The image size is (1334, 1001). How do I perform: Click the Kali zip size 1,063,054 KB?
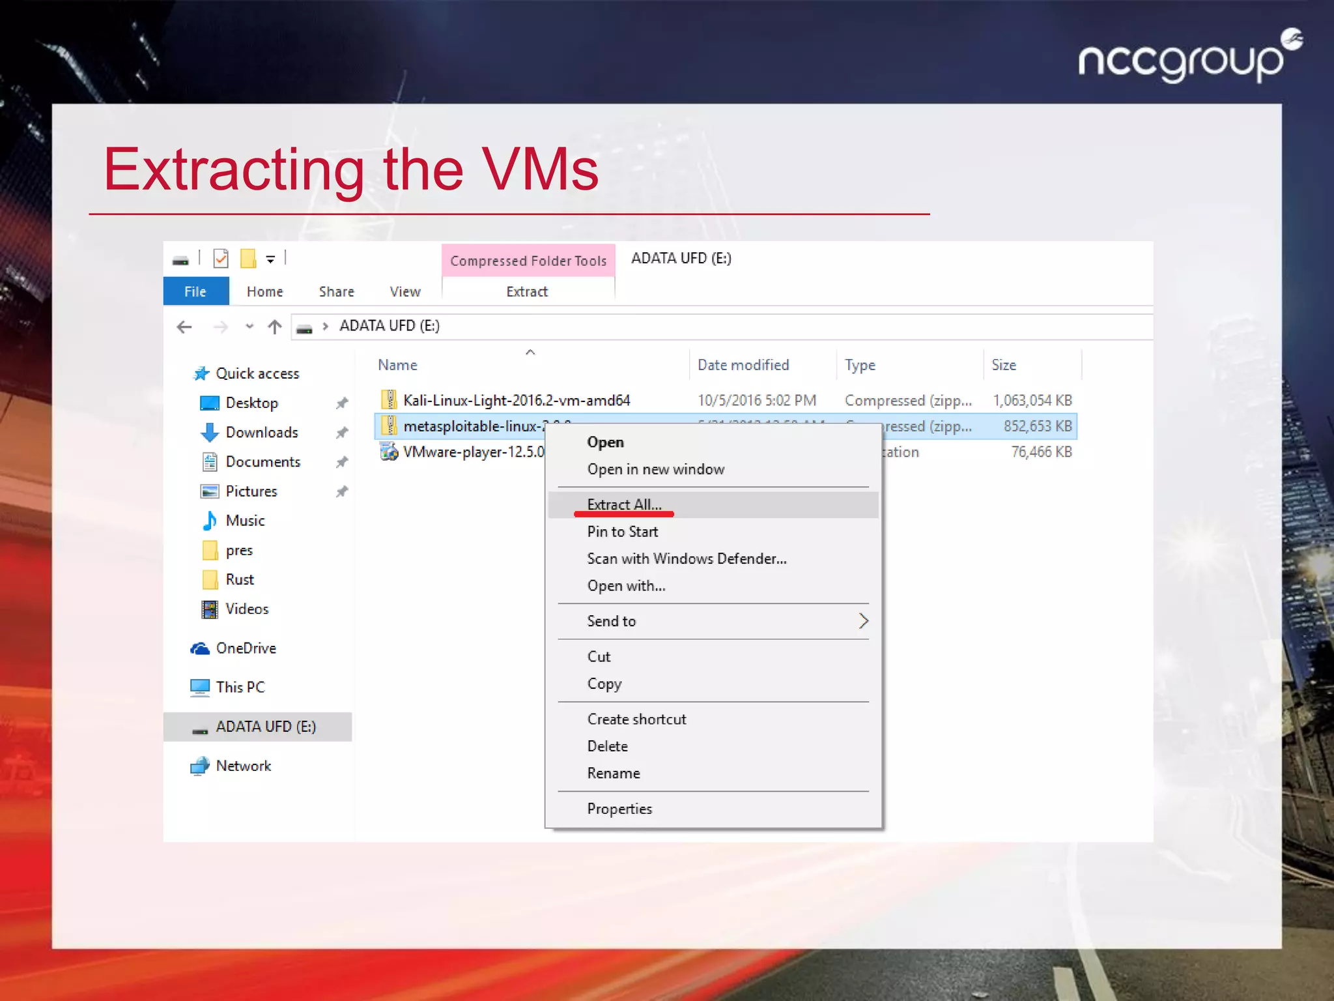click(x=1032, y=400)
